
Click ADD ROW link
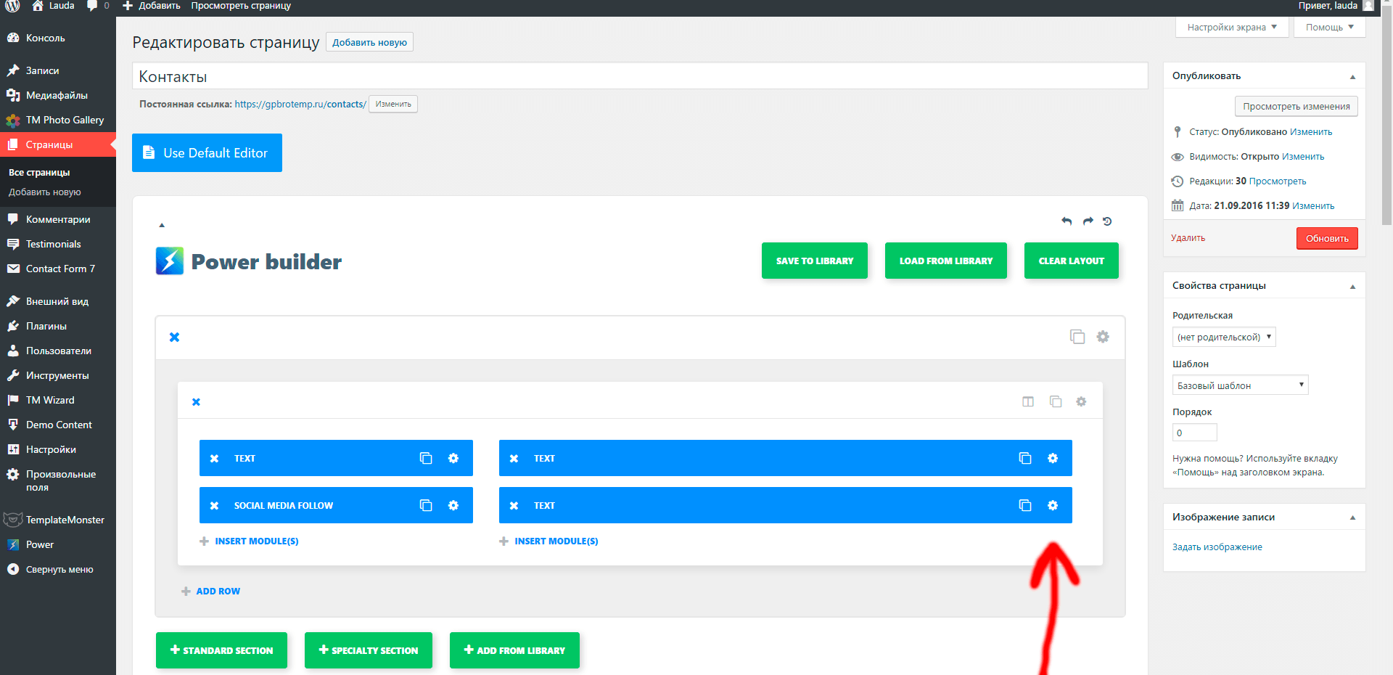(x=210, y=591)
